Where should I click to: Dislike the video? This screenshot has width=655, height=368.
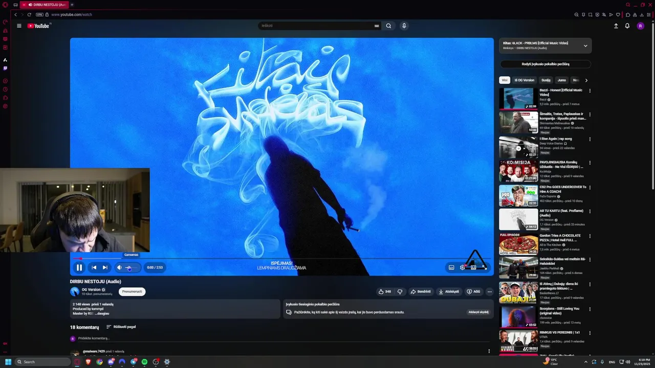pyautogui.click(x=400, y=291)
